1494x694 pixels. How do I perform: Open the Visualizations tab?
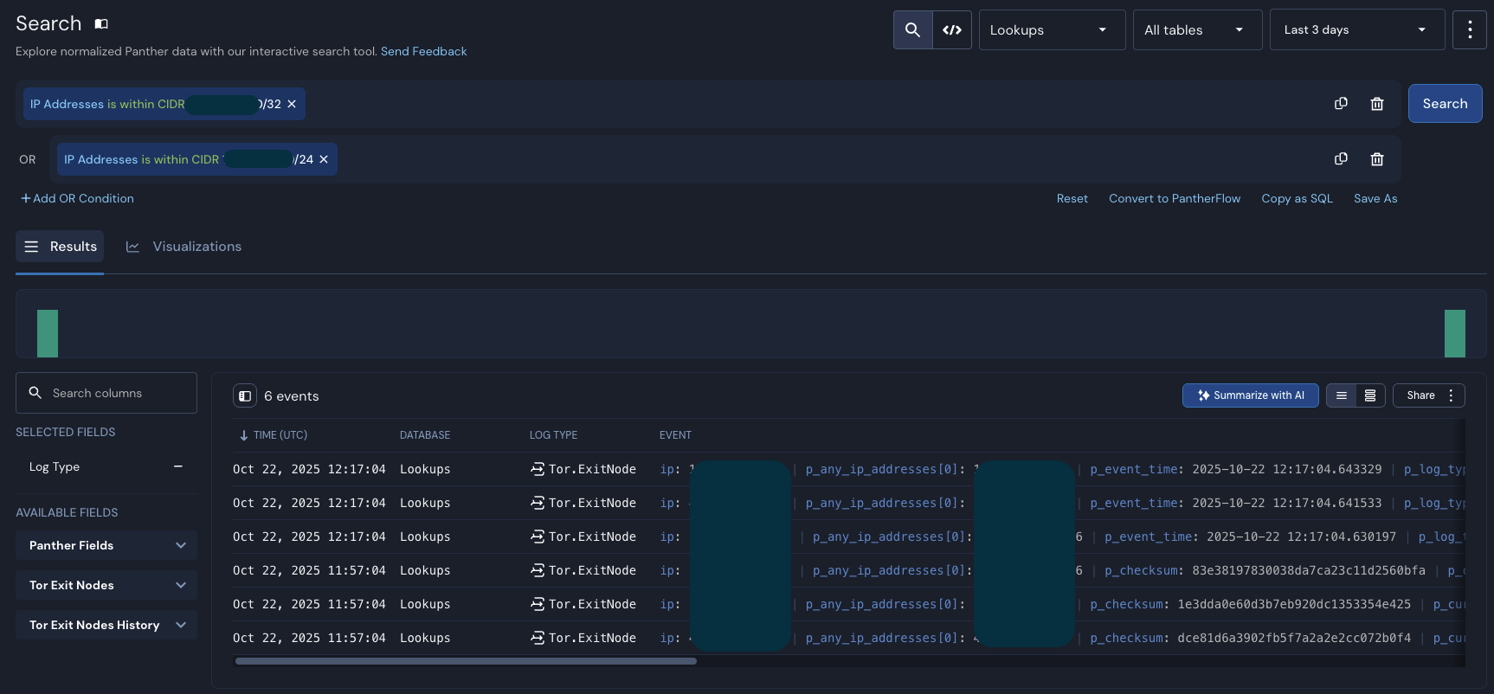pyautogui.click(x=184, y=247)
